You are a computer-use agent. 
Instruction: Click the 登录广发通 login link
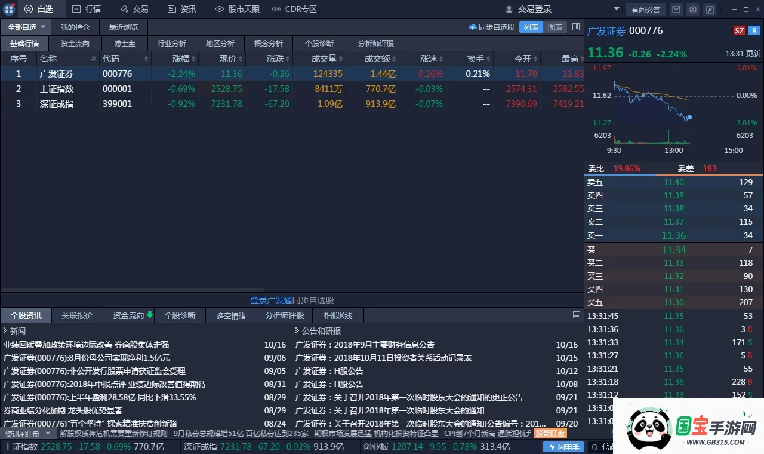coord(271,300)
